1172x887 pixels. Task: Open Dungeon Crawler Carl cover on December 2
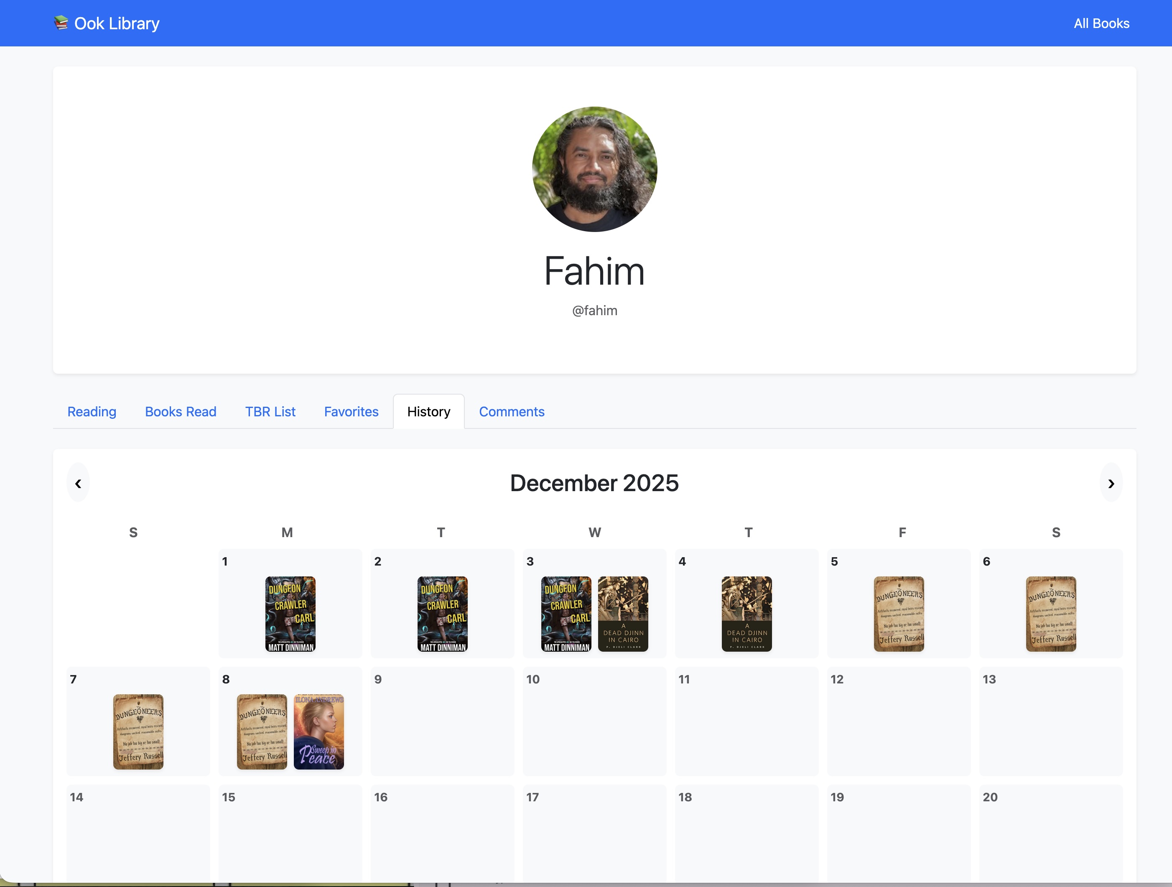pos(442,614)
